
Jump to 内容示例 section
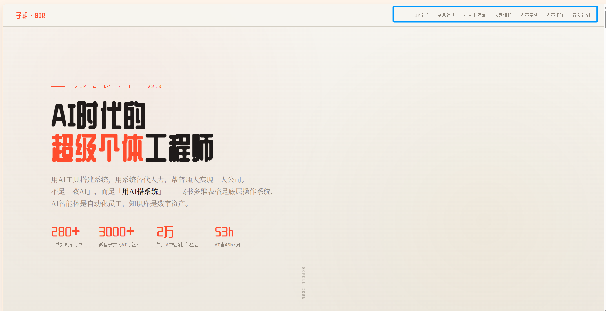(x=529, y=15)
